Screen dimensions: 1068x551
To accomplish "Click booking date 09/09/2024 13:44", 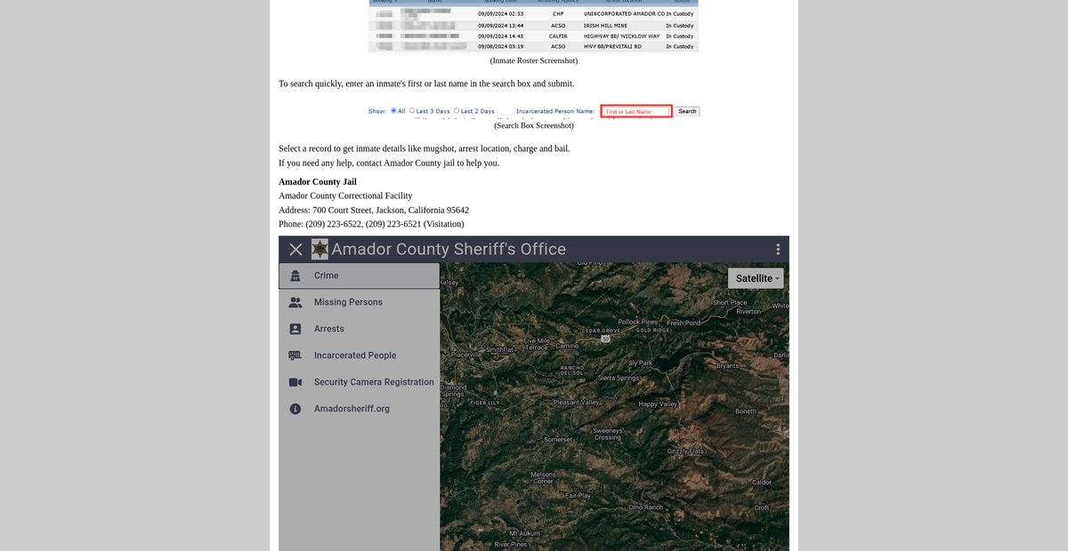I will (500, 25).
